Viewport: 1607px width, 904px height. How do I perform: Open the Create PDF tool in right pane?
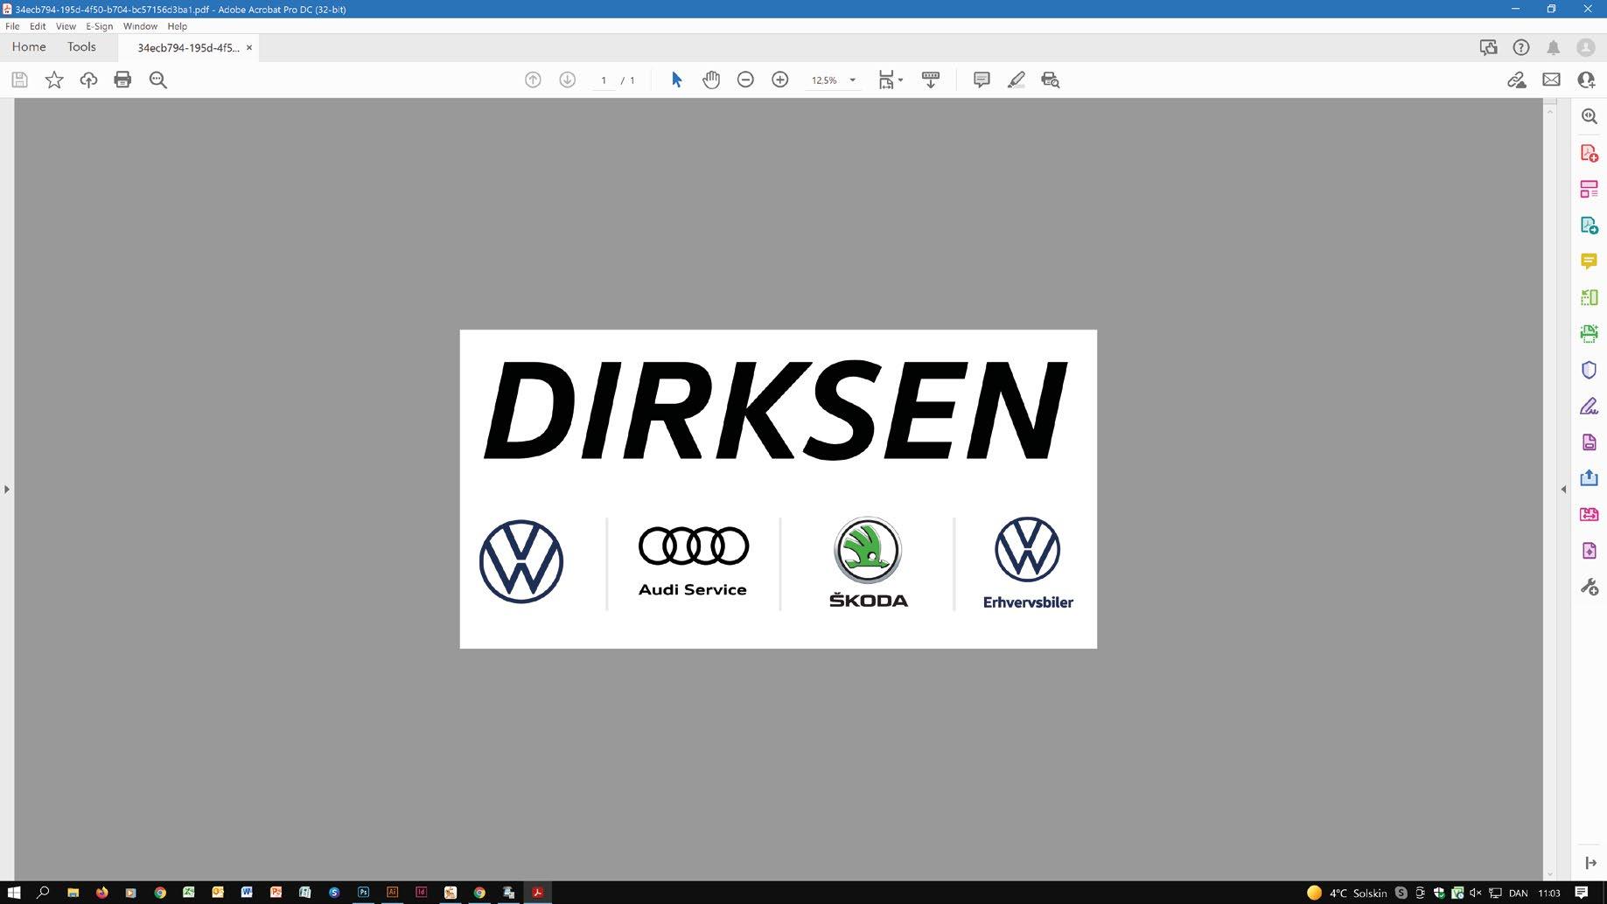point(1590,153)
